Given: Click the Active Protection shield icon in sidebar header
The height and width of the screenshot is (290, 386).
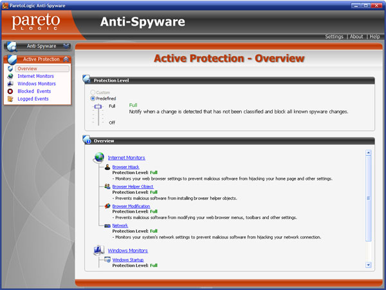Looking at the screenshot, I should [12, 59].
